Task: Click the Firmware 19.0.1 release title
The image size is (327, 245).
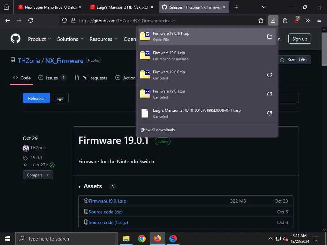Action: pos(113,140)
